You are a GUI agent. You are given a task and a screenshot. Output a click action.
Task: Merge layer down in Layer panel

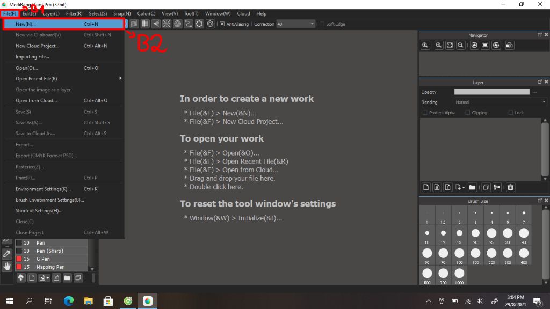[x=497, y=187]
